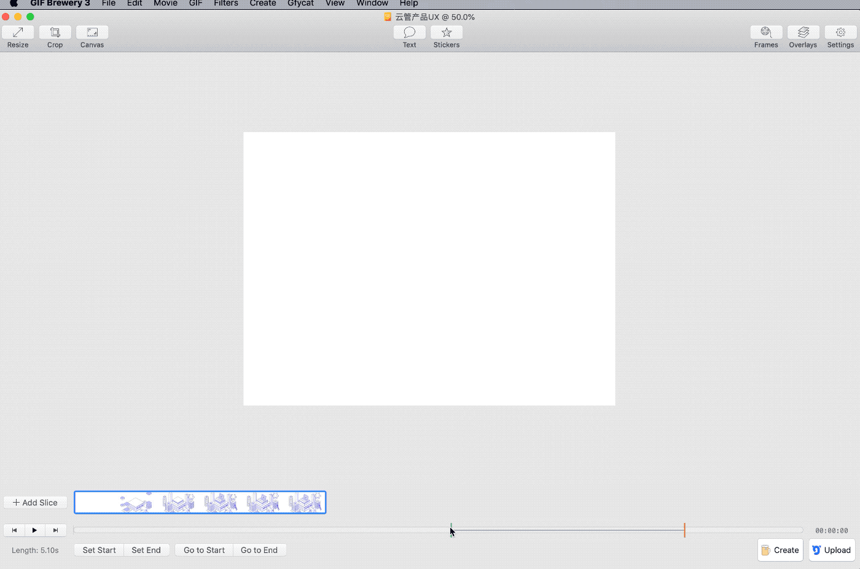Open the Movie menu

pos(166,3)
